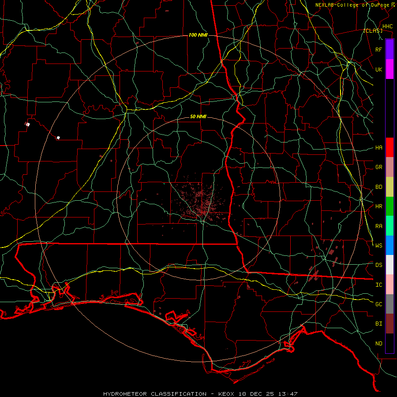
Task: Click the HHC product label
Action: click(387, 26)
